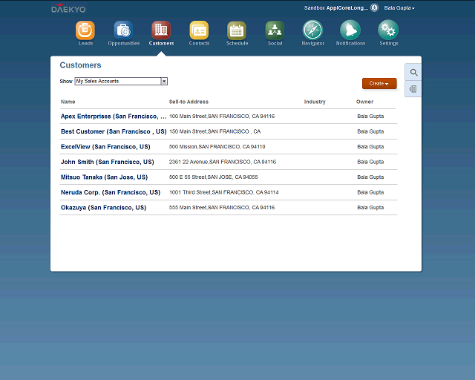The width and height of the screenshot is (475, 380).
Task: Click address 150 Main Street, San Francisco
Action: point(214,131)
